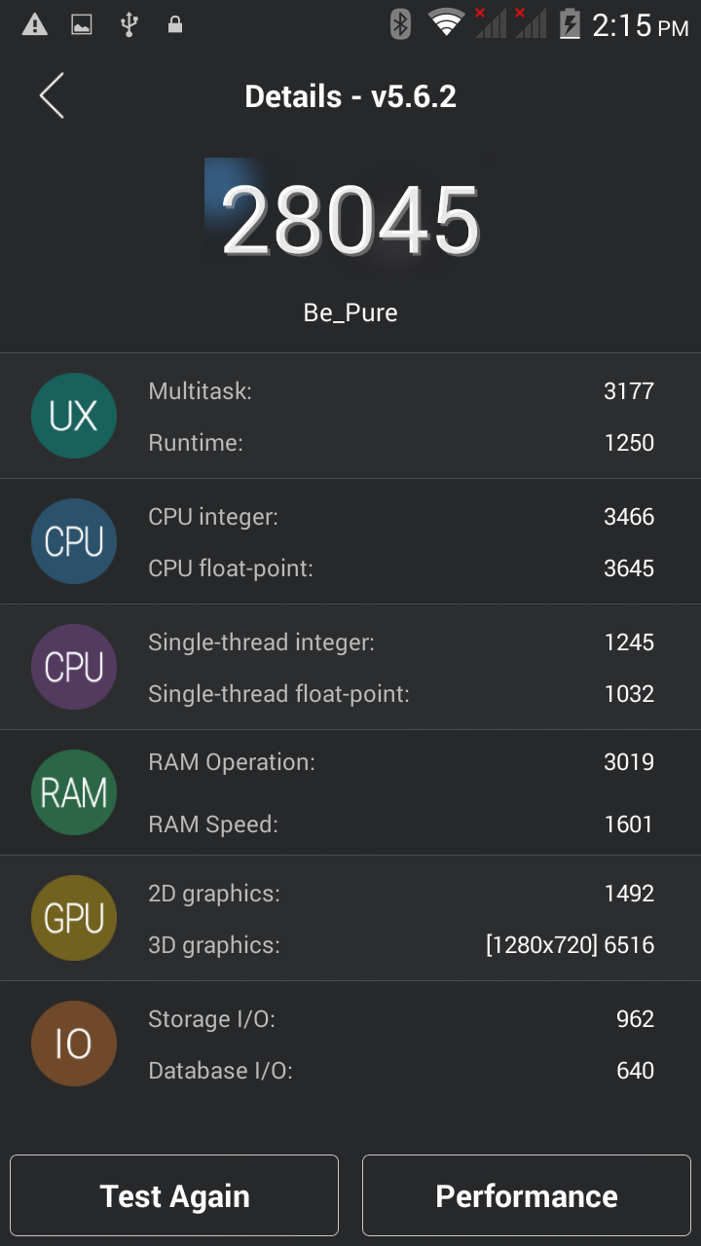Click the teal UX category icon
The width and height of the screenshot is (701, 1246).
pos(74,417)
